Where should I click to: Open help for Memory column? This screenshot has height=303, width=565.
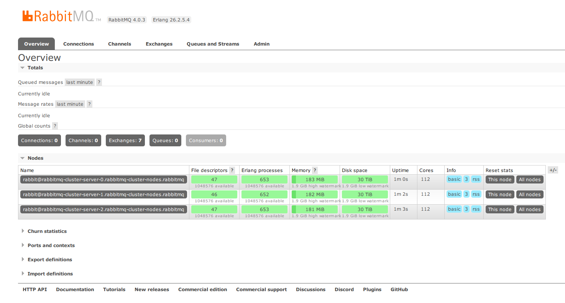315,170
